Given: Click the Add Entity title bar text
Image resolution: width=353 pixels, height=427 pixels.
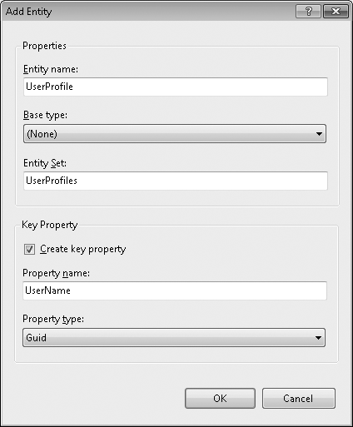Looking at the screenshot, I should (28, 12).
